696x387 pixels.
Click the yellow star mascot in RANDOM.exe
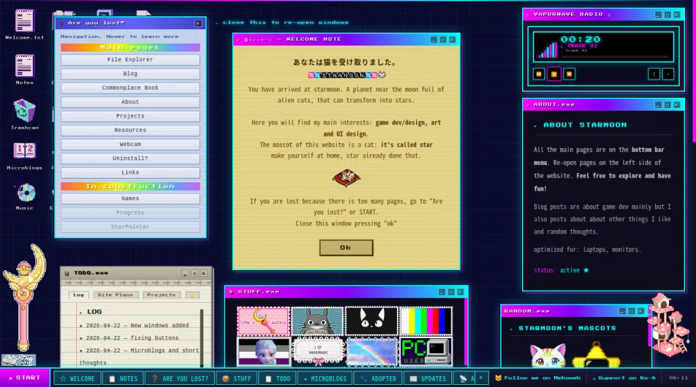click(x=595, y=356)
